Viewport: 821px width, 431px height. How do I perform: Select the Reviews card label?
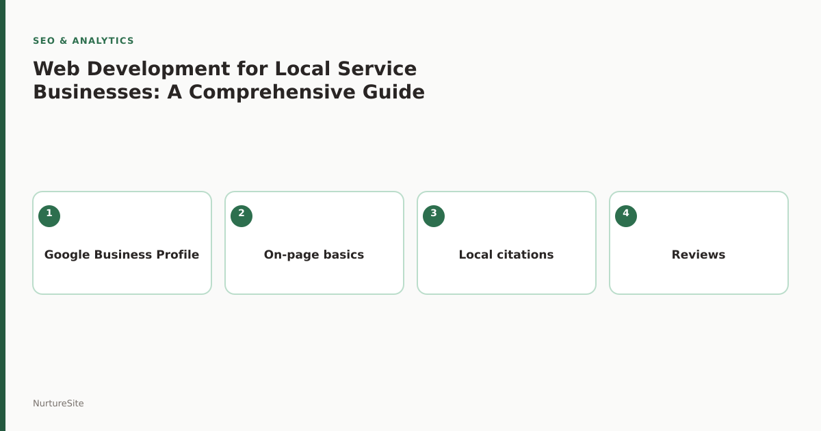click(699, 254)
